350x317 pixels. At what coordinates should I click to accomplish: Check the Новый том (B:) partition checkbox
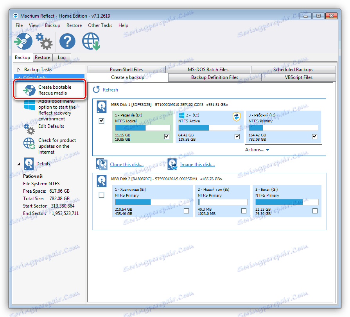point(244,211)
